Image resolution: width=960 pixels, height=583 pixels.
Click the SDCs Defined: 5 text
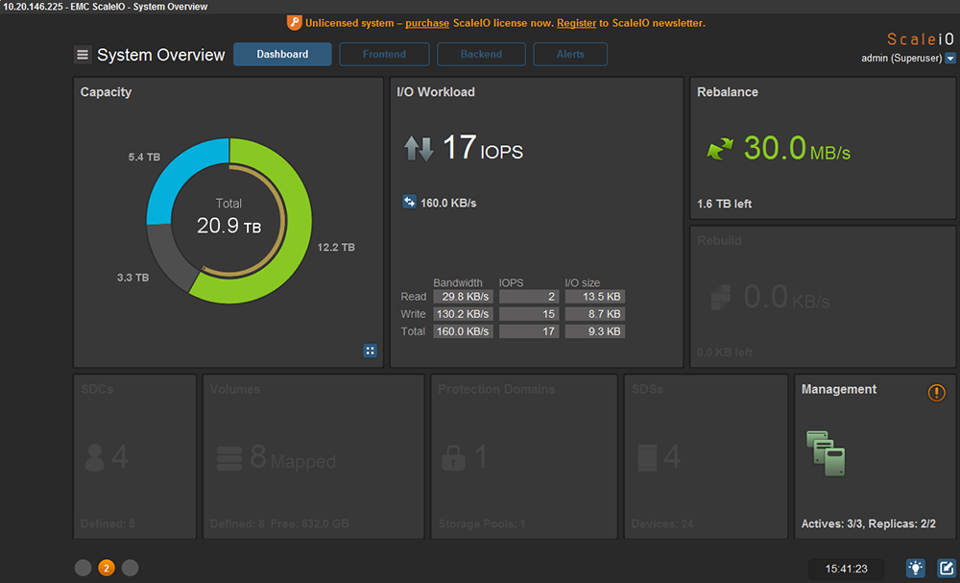108,524
